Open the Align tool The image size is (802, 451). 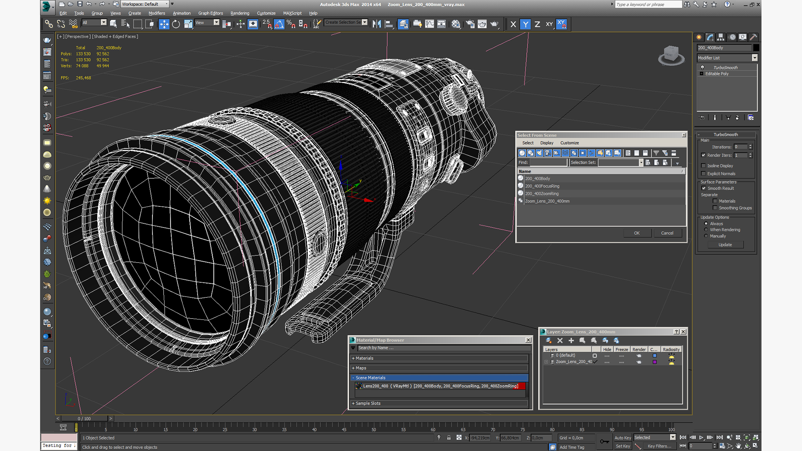(x=388, y=24)
